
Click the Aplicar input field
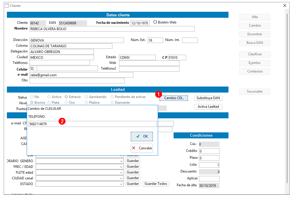(x=209, y=179)
